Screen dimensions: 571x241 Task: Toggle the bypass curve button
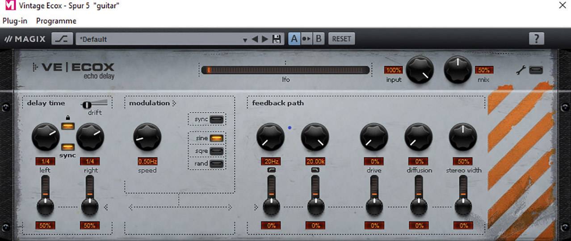[x=62, y=39]
